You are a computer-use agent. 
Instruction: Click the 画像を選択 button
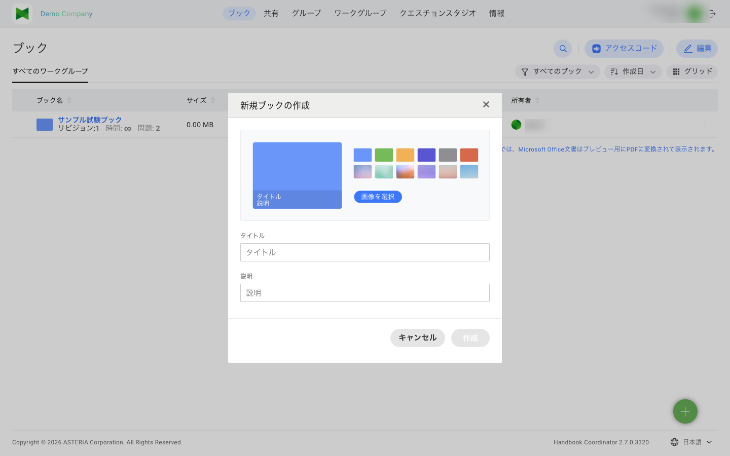click(378, 197)
